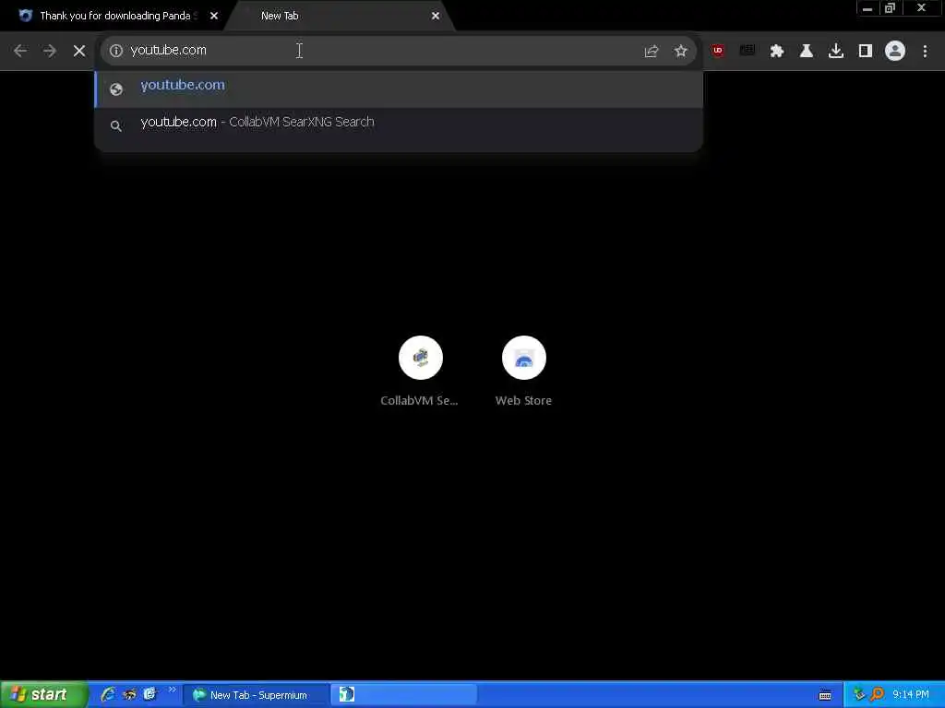Open the first system tray icon

tap(859, 695)
